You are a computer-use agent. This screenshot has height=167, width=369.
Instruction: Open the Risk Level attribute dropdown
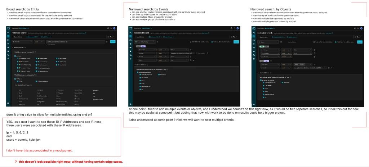271,64
